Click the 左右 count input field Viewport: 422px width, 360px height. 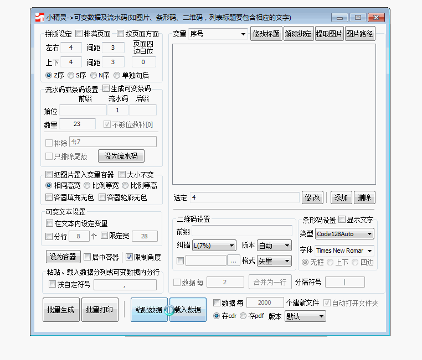pos(71,48)
